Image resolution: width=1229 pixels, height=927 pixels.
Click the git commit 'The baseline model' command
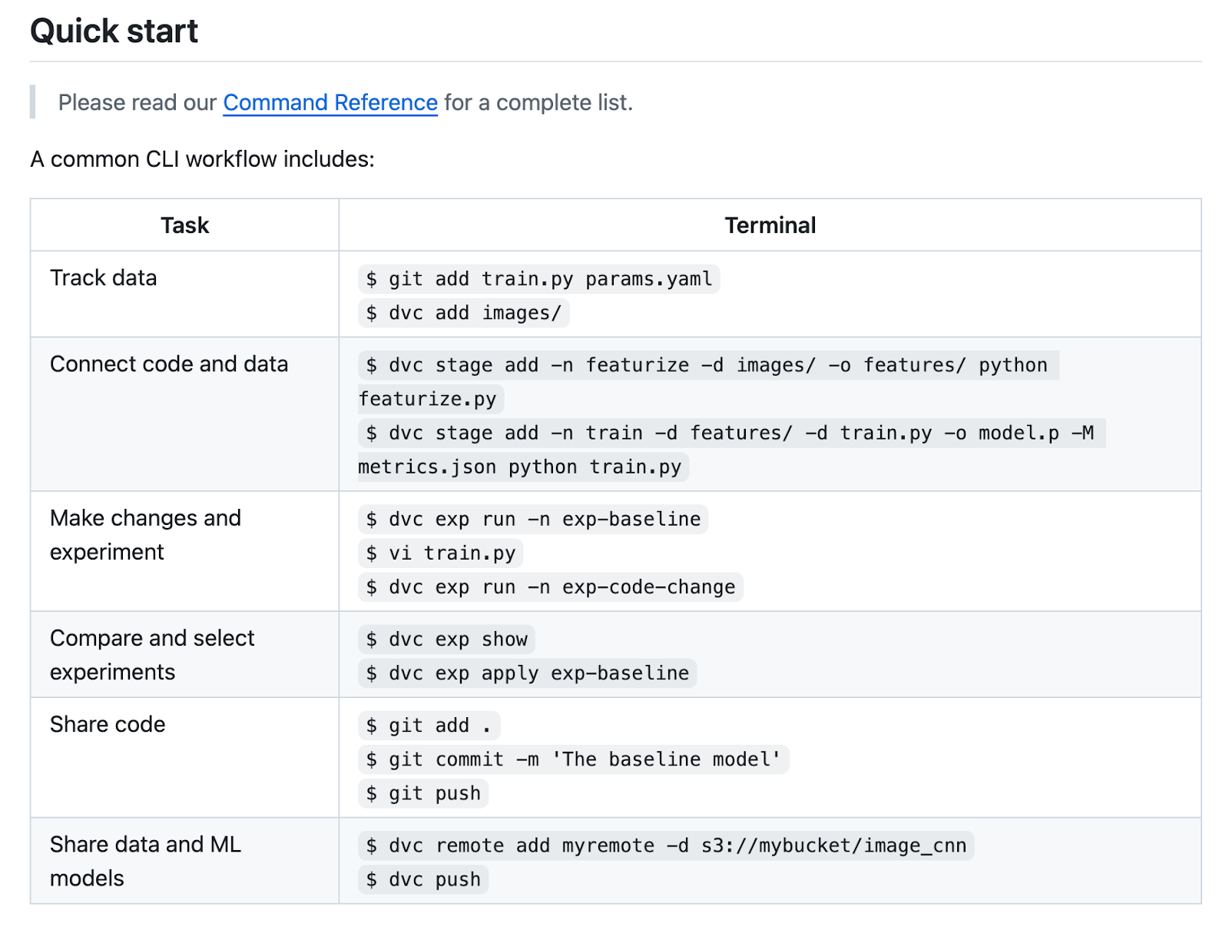coord(573,759)
